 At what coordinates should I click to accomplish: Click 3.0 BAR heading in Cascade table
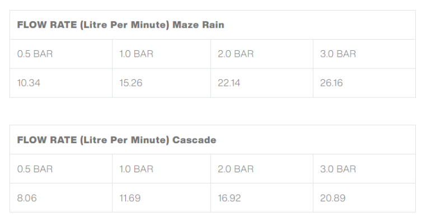[x=337, y=169]
